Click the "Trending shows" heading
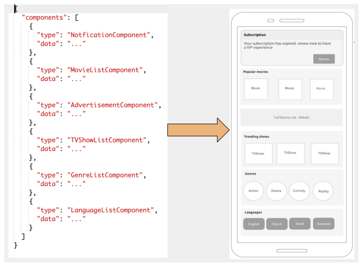The width and height of the screenshot is (360, 265). [257, 136]
